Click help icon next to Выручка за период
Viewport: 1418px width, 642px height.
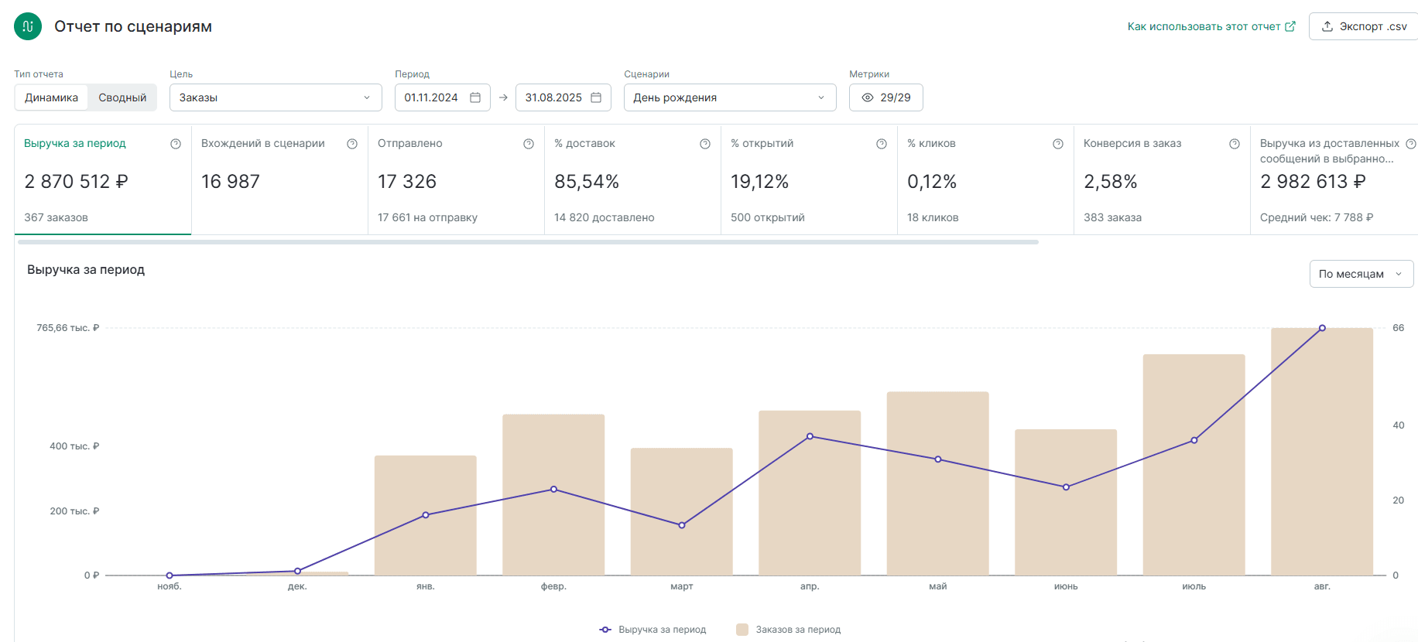176,144
